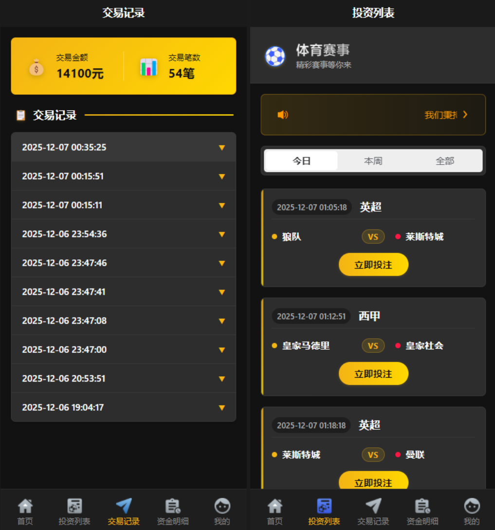Switch the filter to 本周
Image resolution: width=495 pixels, height=530 pixels.
(x=373, y=161)
